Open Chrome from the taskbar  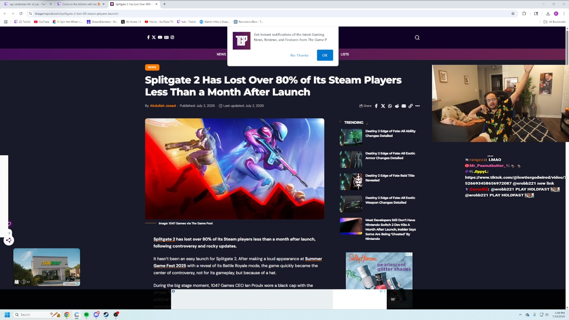tap(67, 315)
